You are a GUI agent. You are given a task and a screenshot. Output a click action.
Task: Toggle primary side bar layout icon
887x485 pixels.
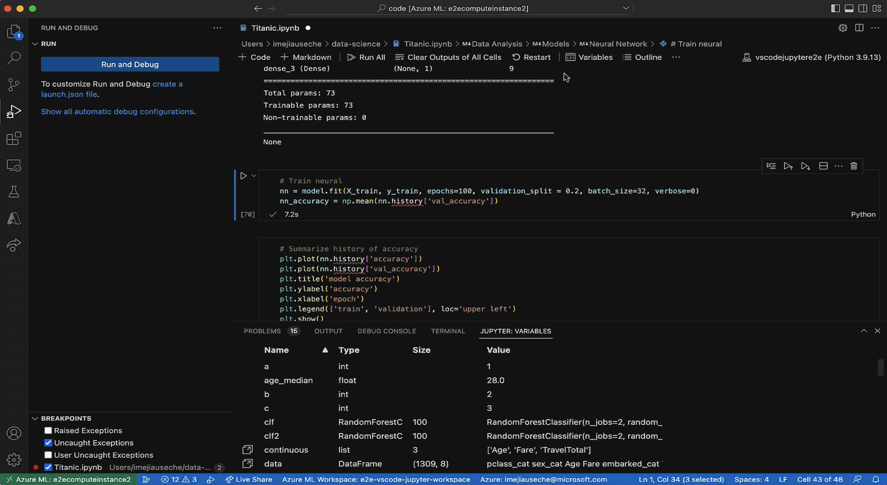pos(836,8)
